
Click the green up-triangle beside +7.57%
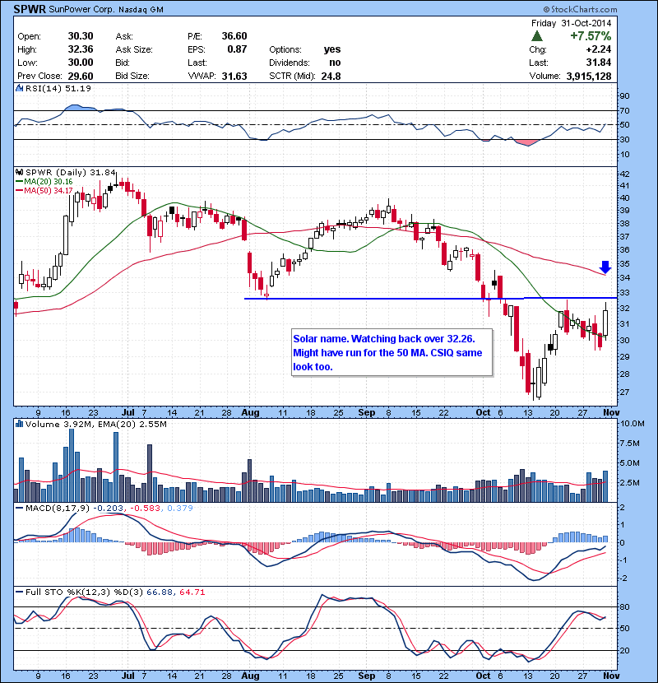tap(537, 36)
